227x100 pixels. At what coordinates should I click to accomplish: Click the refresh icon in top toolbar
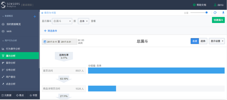215,13
